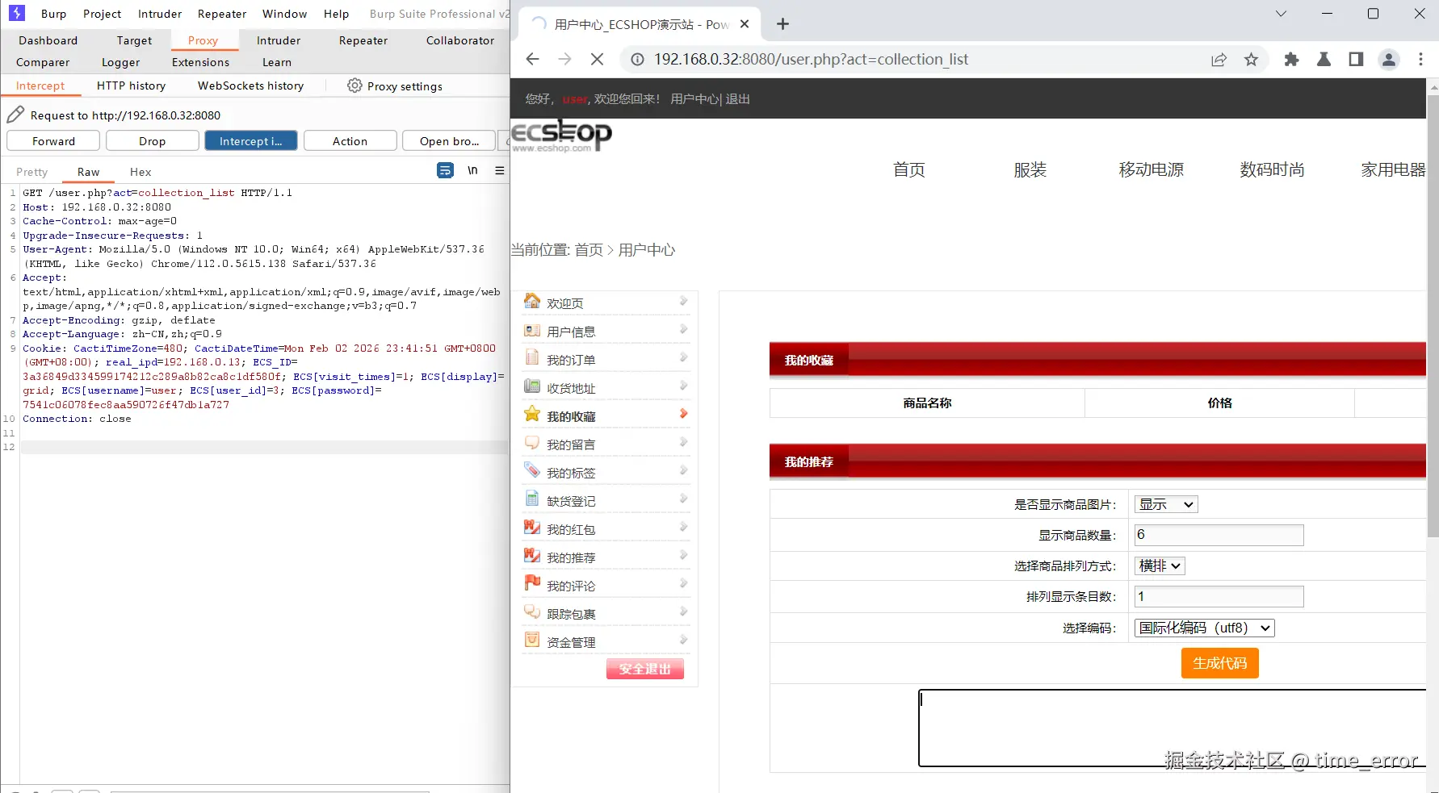The height and width of the screenshot is (793, 1439).
Task: Toggle non-printable character display
Action: (472, 170)
